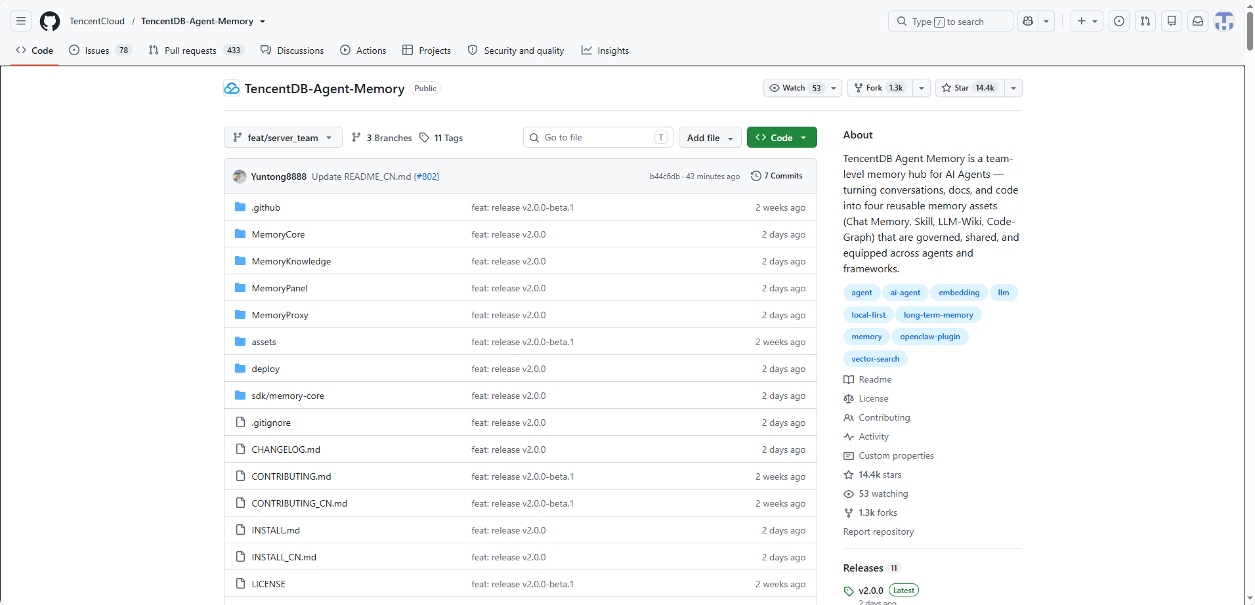Open the notifications inbox icon
The image size is (1255, 605).
coord(1198,22)
